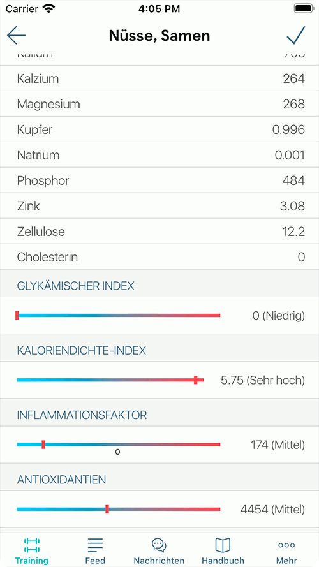Open the Training tab dumbbell icon
319x567 pixels.
[32, 545]
